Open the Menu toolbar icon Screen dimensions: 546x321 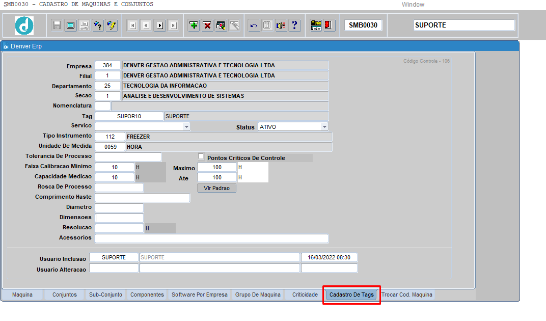point(316,25)
